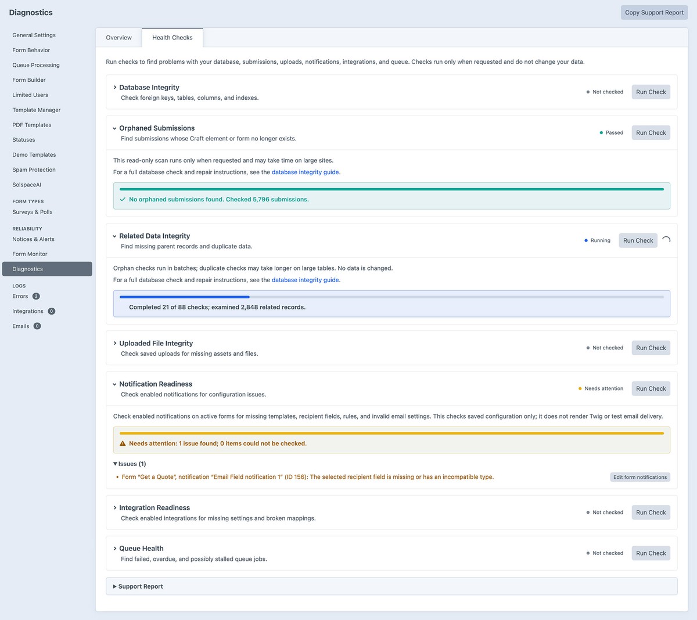
Task: Click Edit form notifications button
Action: 640,477
